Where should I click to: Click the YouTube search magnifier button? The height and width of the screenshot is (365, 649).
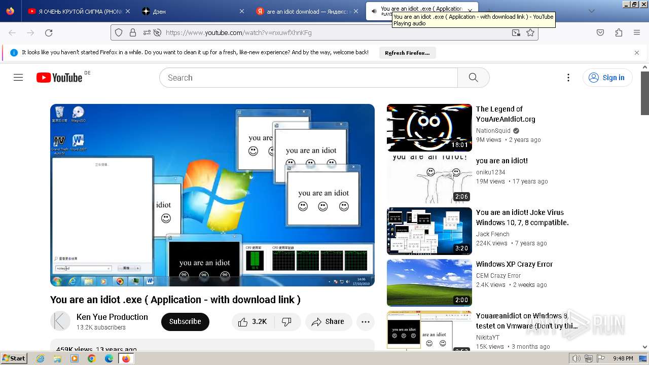[x=474, y=78]
